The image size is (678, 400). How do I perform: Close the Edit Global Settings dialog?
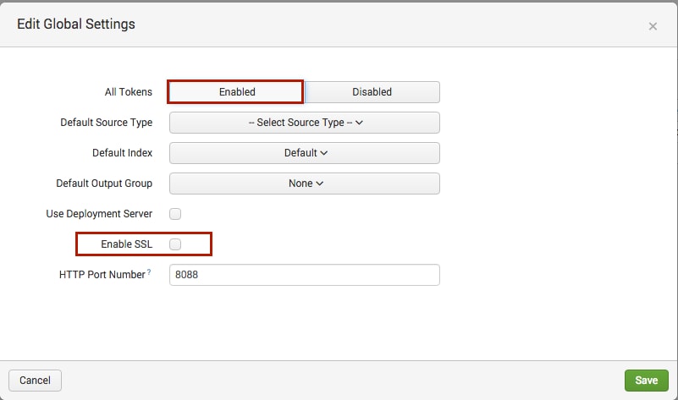pyautogui.click(x=653, y=26)
